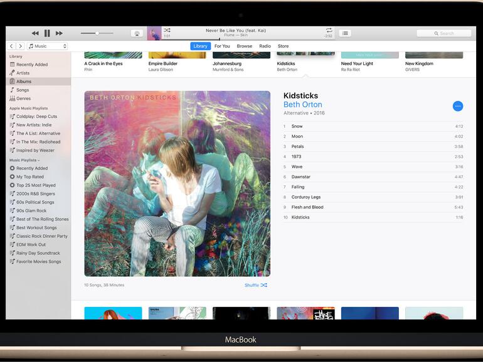Open In The Mix: Radiohead playlist
483x362 pixels.
[38, 142]
